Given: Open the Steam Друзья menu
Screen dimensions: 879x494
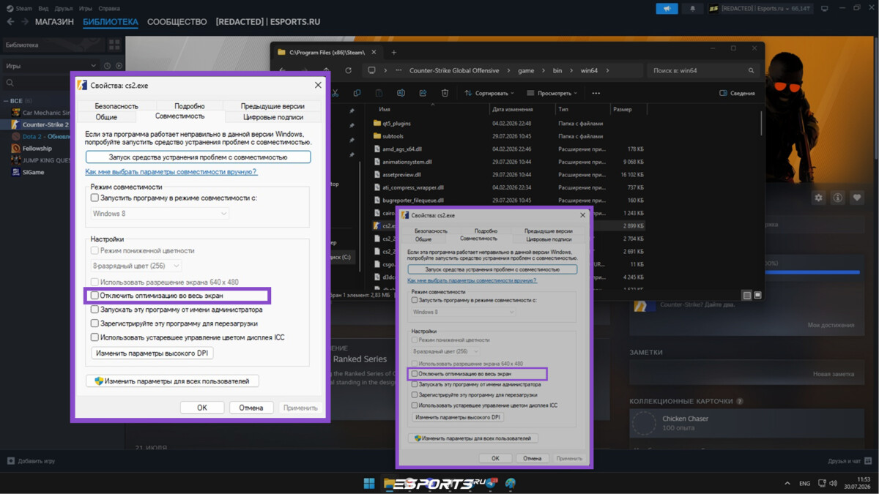Looking at the screenshot, I should (64, 8).
